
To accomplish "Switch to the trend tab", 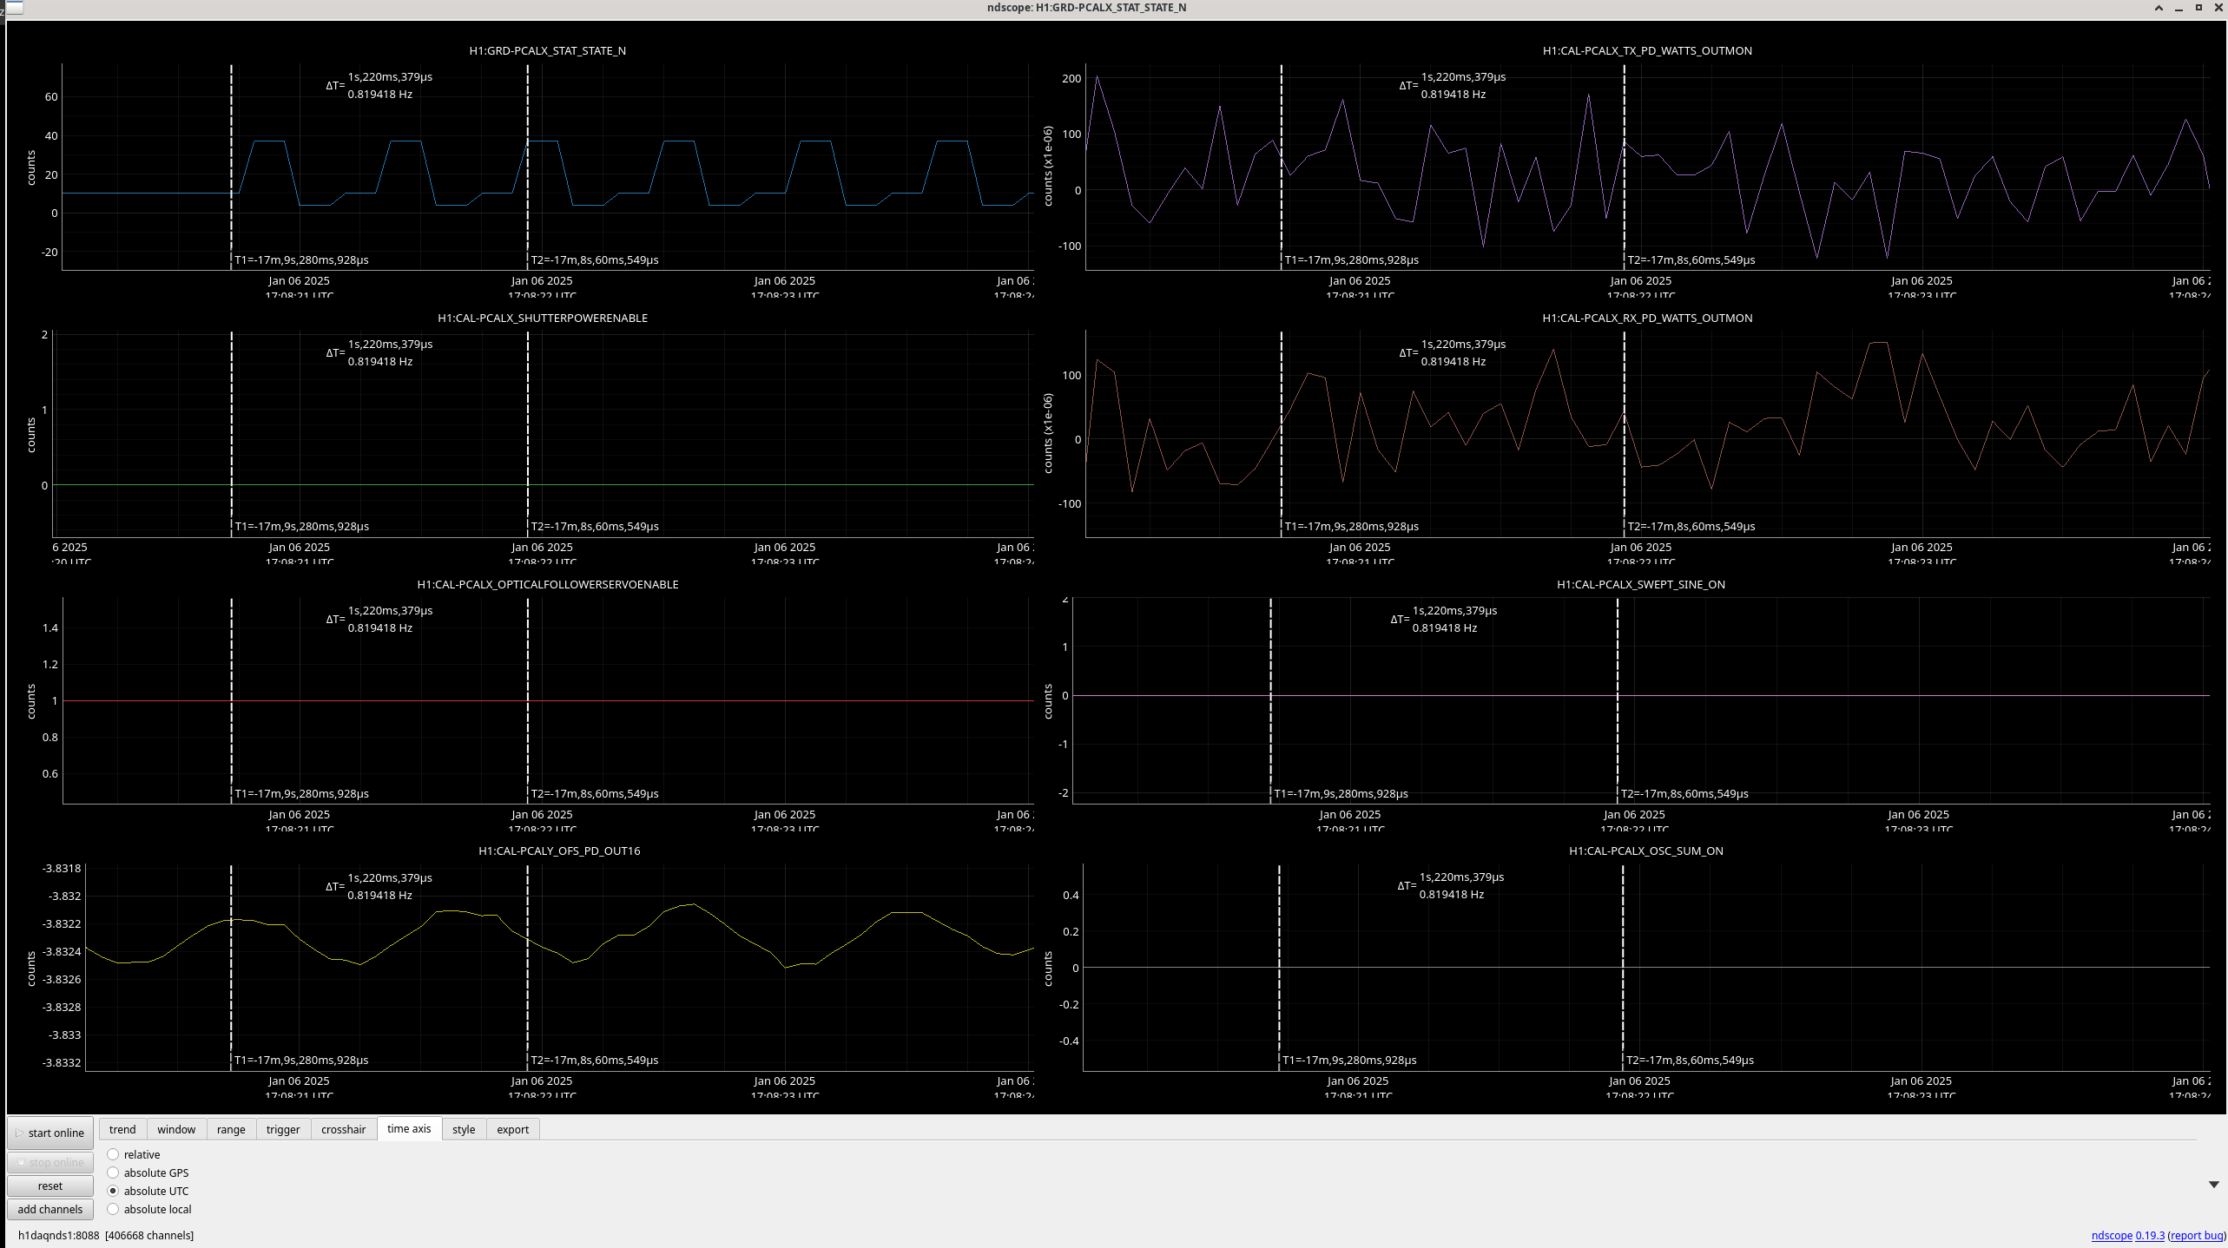I will (x=122, y=1129).
